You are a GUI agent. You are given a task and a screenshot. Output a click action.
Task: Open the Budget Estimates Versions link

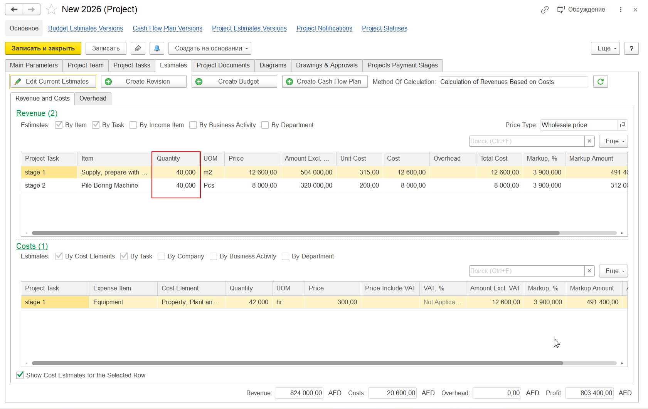pyautogui.click(x=86, y=28)
